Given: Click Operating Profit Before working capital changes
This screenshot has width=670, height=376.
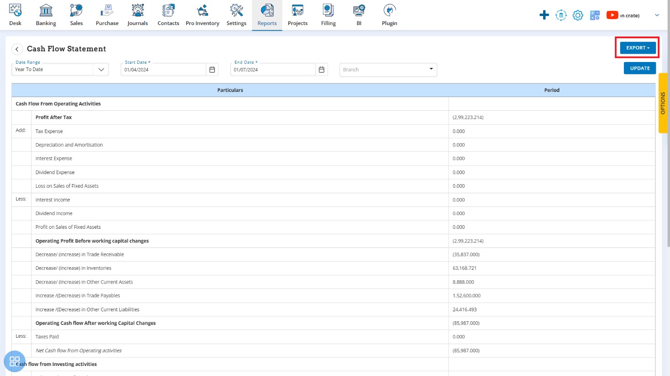Looking at the screenshot, I should [92, 241].
